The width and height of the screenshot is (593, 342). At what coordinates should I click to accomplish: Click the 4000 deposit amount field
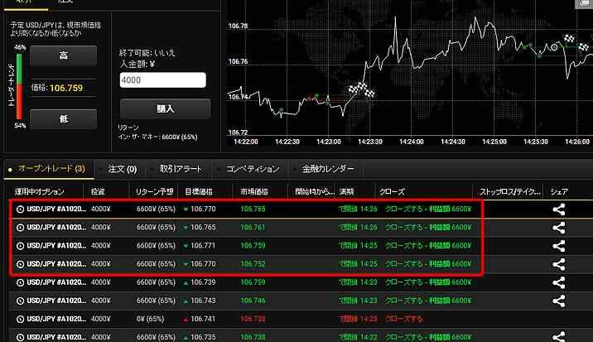pos(163,80)
